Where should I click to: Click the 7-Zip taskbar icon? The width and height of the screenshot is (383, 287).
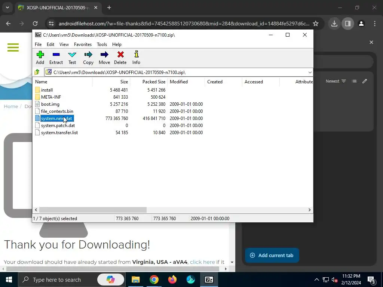click(209, 280)
